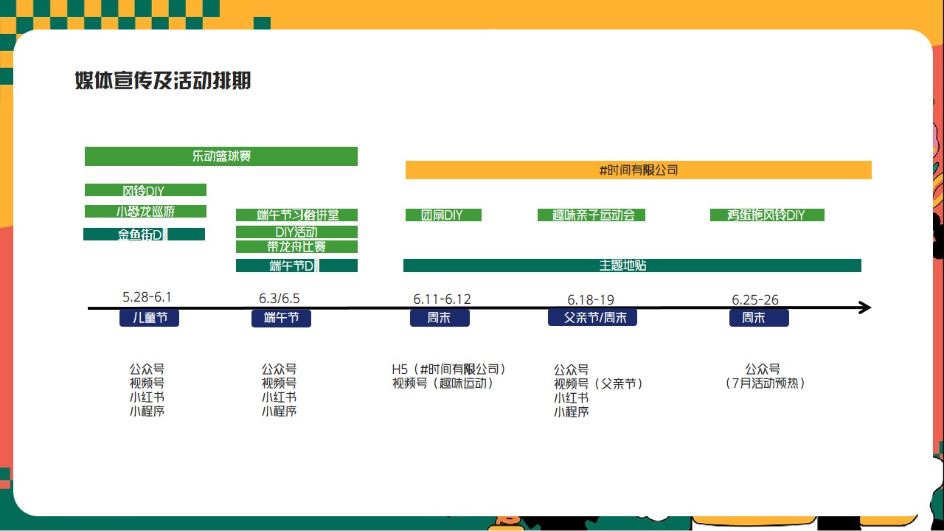Select the 儿童节 navy label
The width and height of the screenshot is (944, 531).
(149, 318)
